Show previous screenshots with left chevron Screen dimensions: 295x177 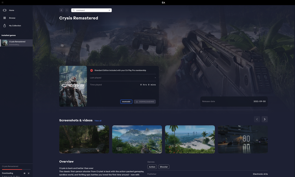(x=257, y=119)
